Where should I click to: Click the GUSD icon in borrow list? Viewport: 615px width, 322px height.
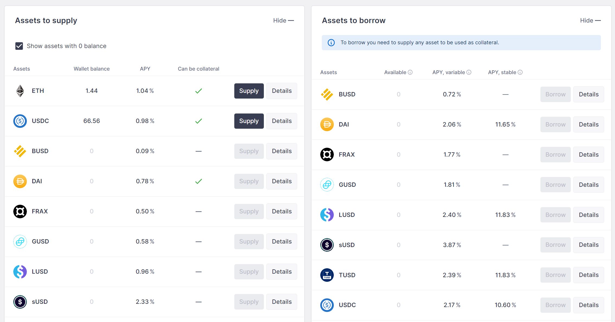[327, 185]
